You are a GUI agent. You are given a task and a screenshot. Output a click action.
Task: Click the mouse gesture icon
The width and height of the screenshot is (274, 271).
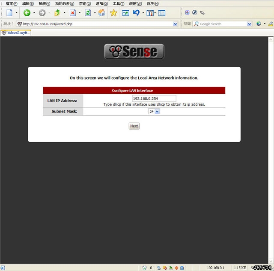point(202,12)
